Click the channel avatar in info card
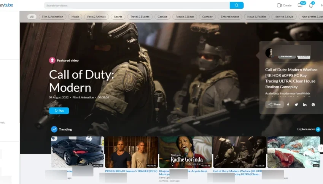Viewport: 323px width, 184px height. click(269, 53)
